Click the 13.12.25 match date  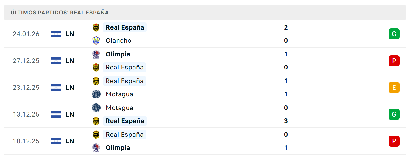point(26,114)
